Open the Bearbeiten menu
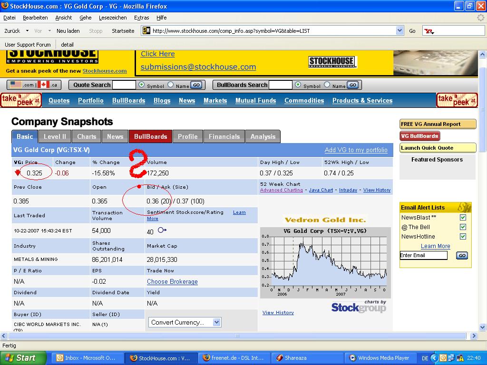This screenshot has width=487, height=365. point(35,18)
